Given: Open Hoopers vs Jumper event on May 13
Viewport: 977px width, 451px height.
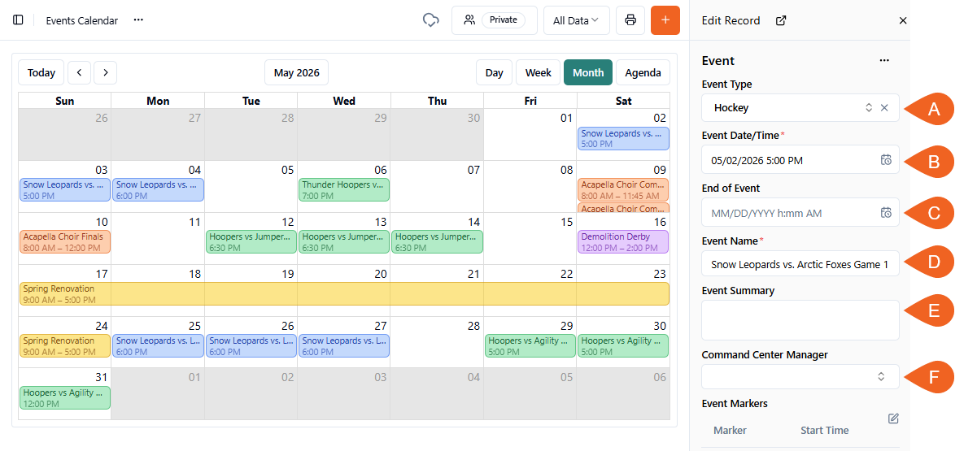Looking at the screenshot, I should pos(344,242).
